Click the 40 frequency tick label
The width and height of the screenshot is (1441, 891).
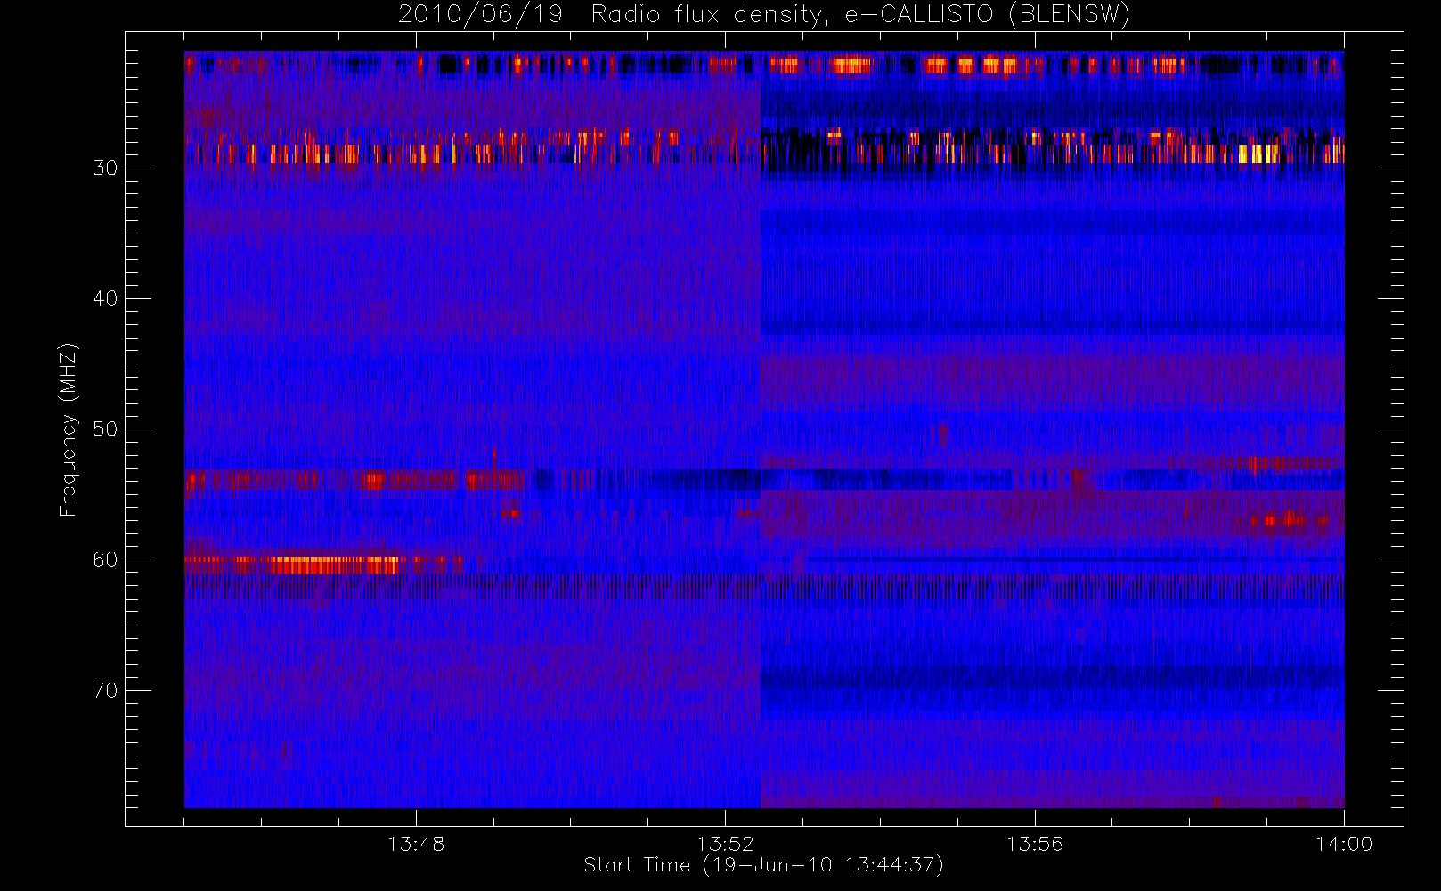coord(105,298)
